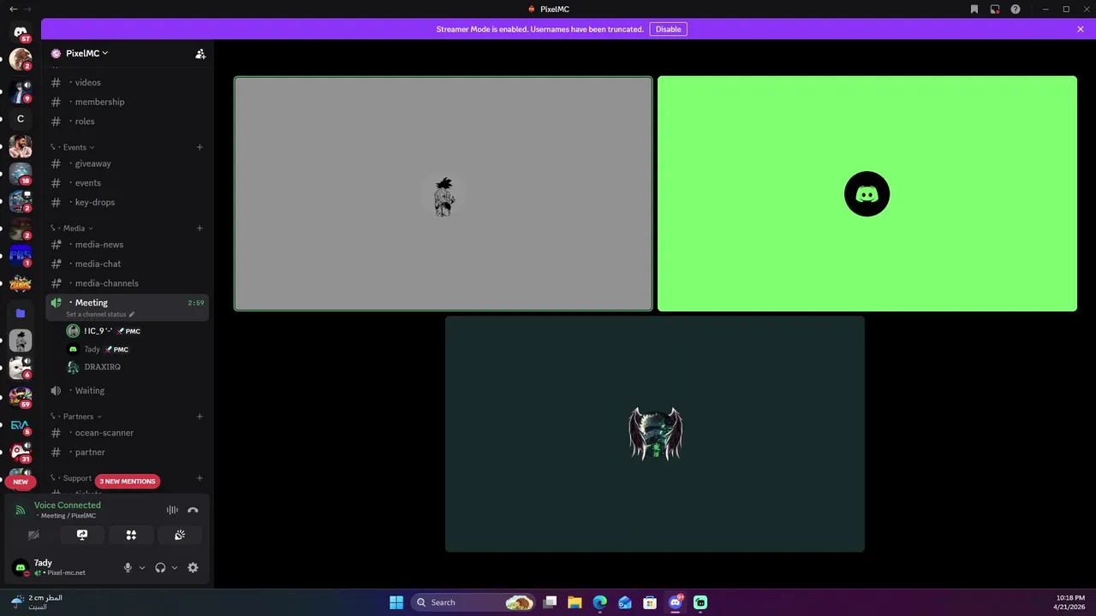Open headphones output options arrow

click(x=175, y=567)
